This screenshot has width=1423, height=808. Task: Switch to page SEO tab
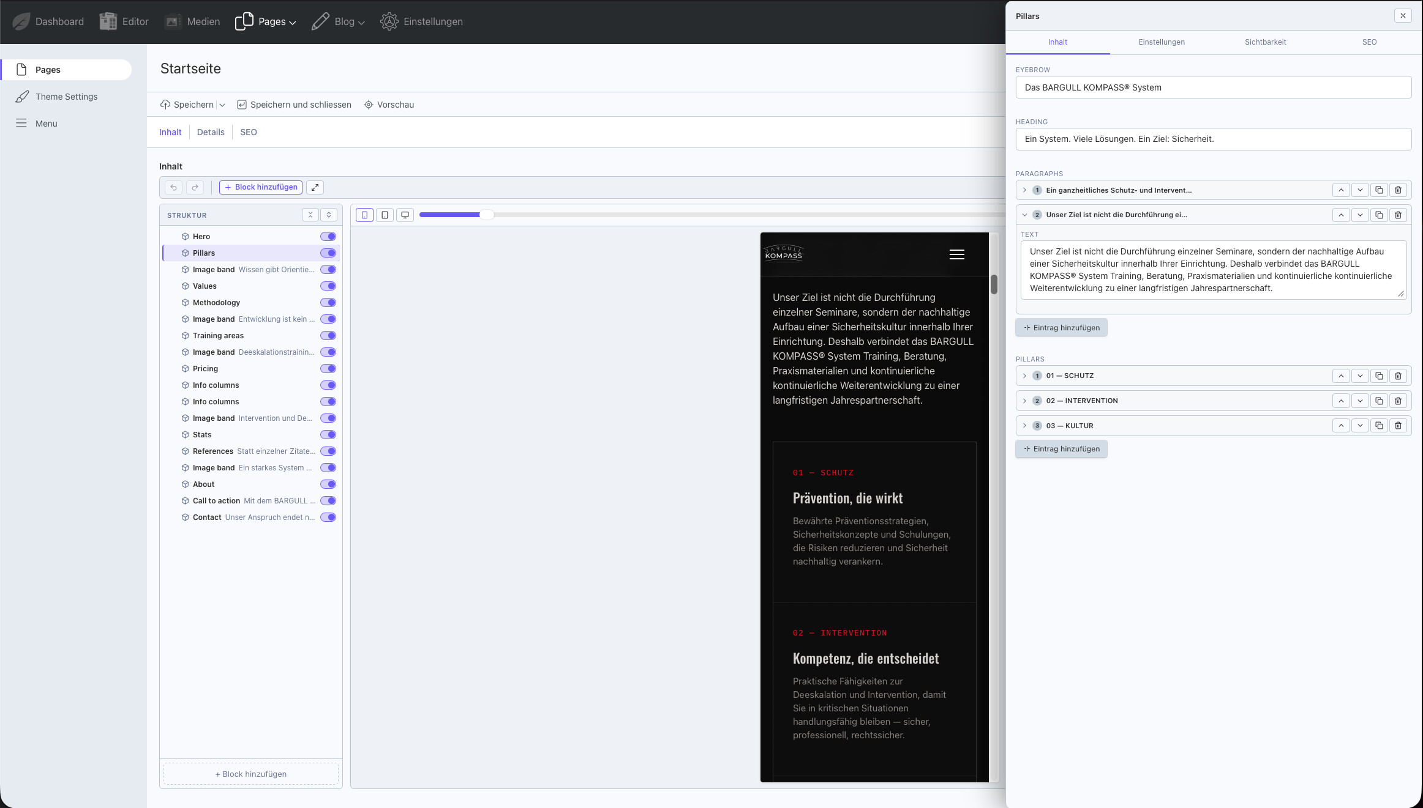point(249,132)
